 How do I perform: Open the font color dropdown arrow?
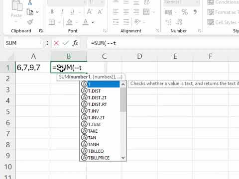pyautogui.click(x=93, y=22)
